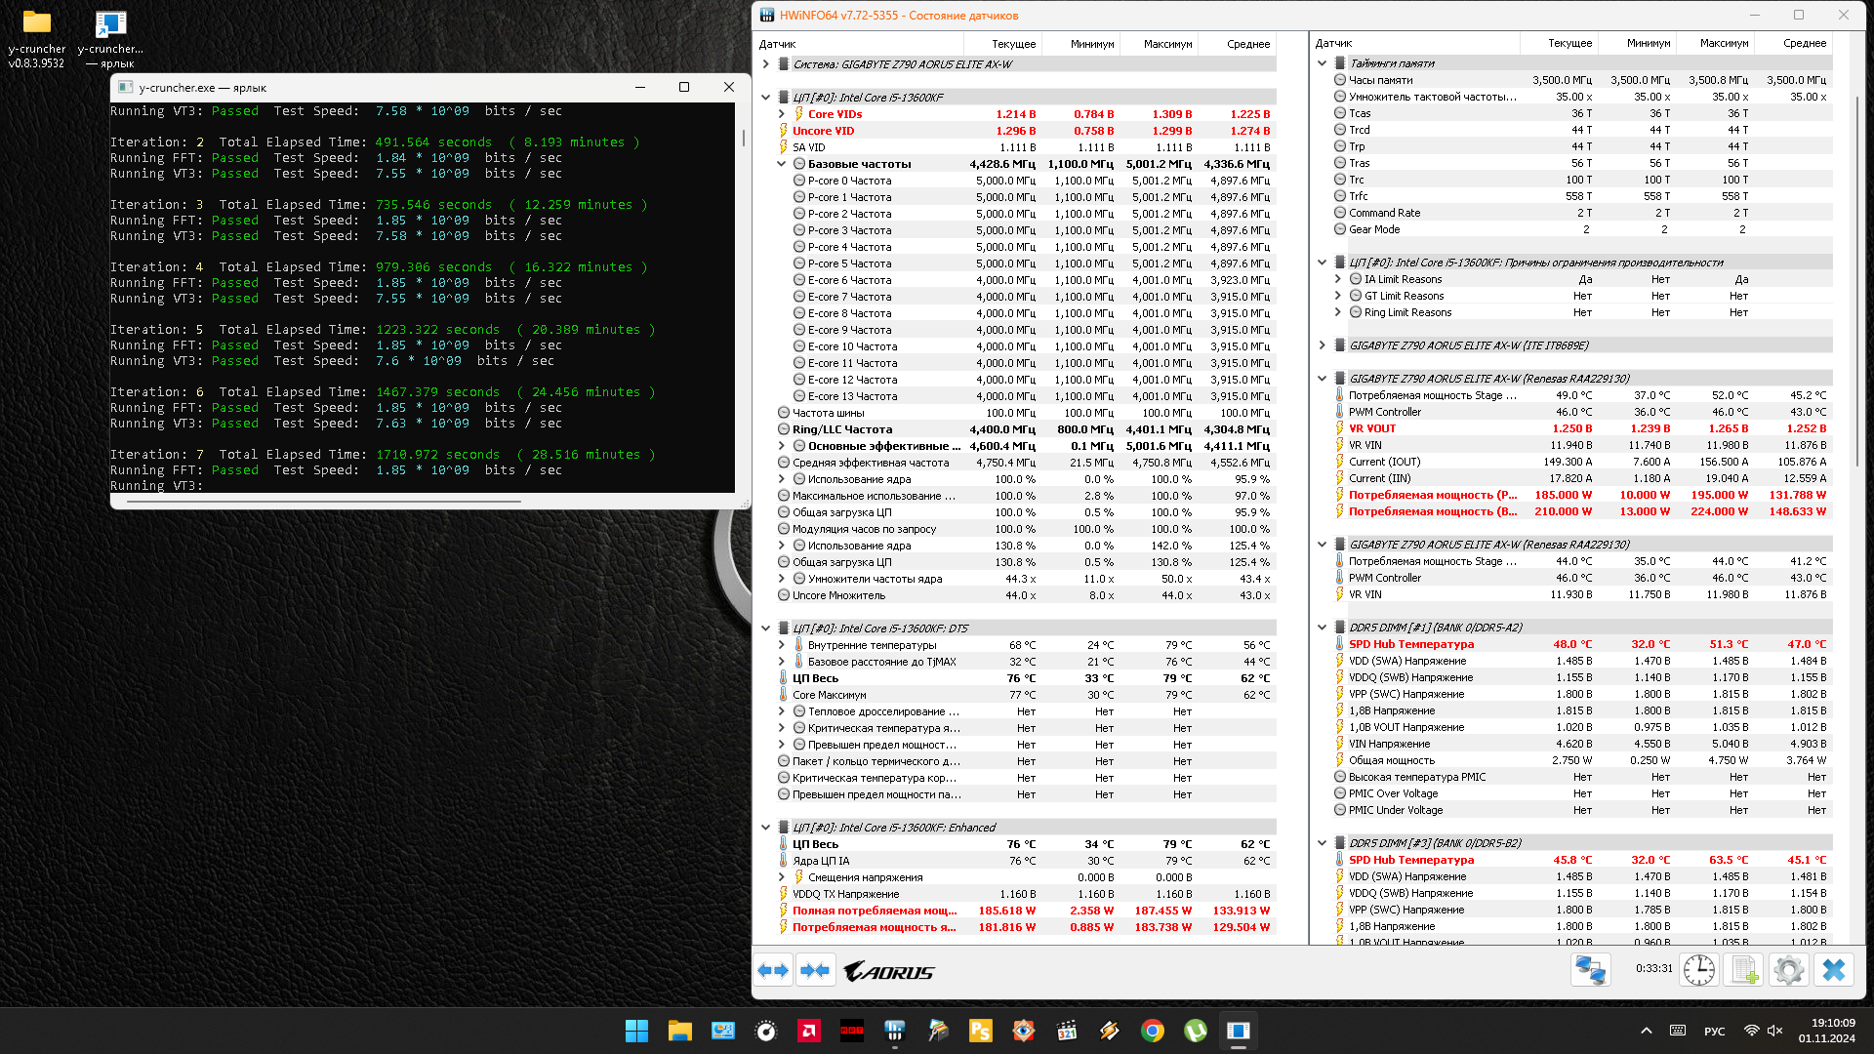This screenshot has height=1054, width=1874.
Task: Open HWiNFO sensor settings gear
Action: point(1788,970)
